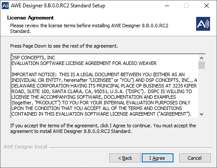
Task: Click the window title text AWE Designer Setup
Action: (x=58, y=6)
